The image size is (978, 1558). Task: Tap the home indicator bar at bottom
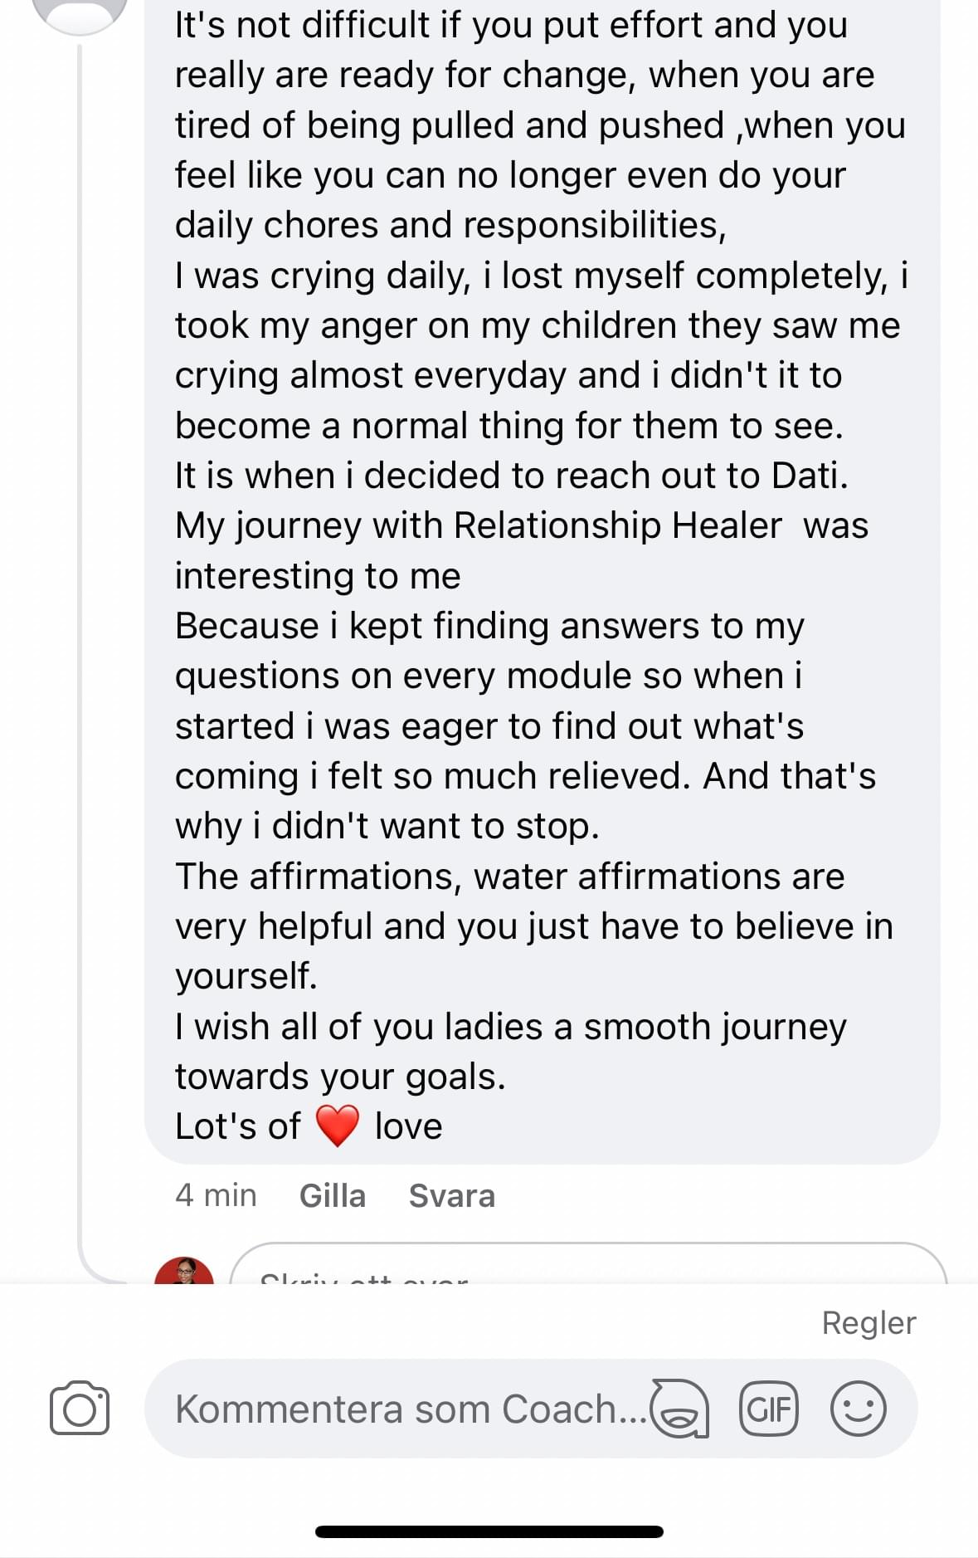pos(489,1531)
